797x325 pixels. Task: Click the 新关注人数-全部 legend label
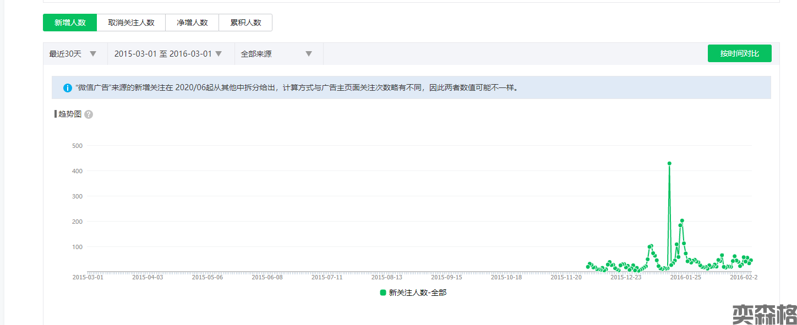pyautogui.click(x=417, y=293)
